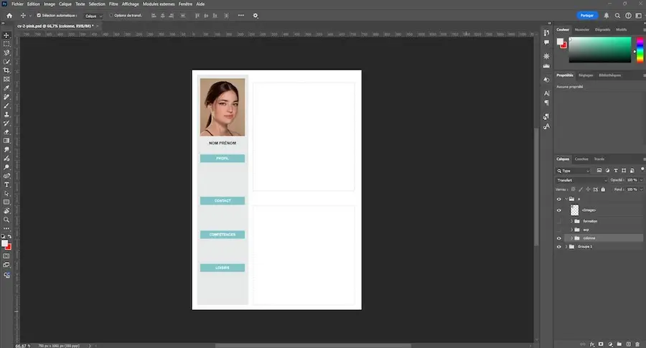The image size is (646, 348).
Task: Open the notifications bell
Action: coord(607,16)
